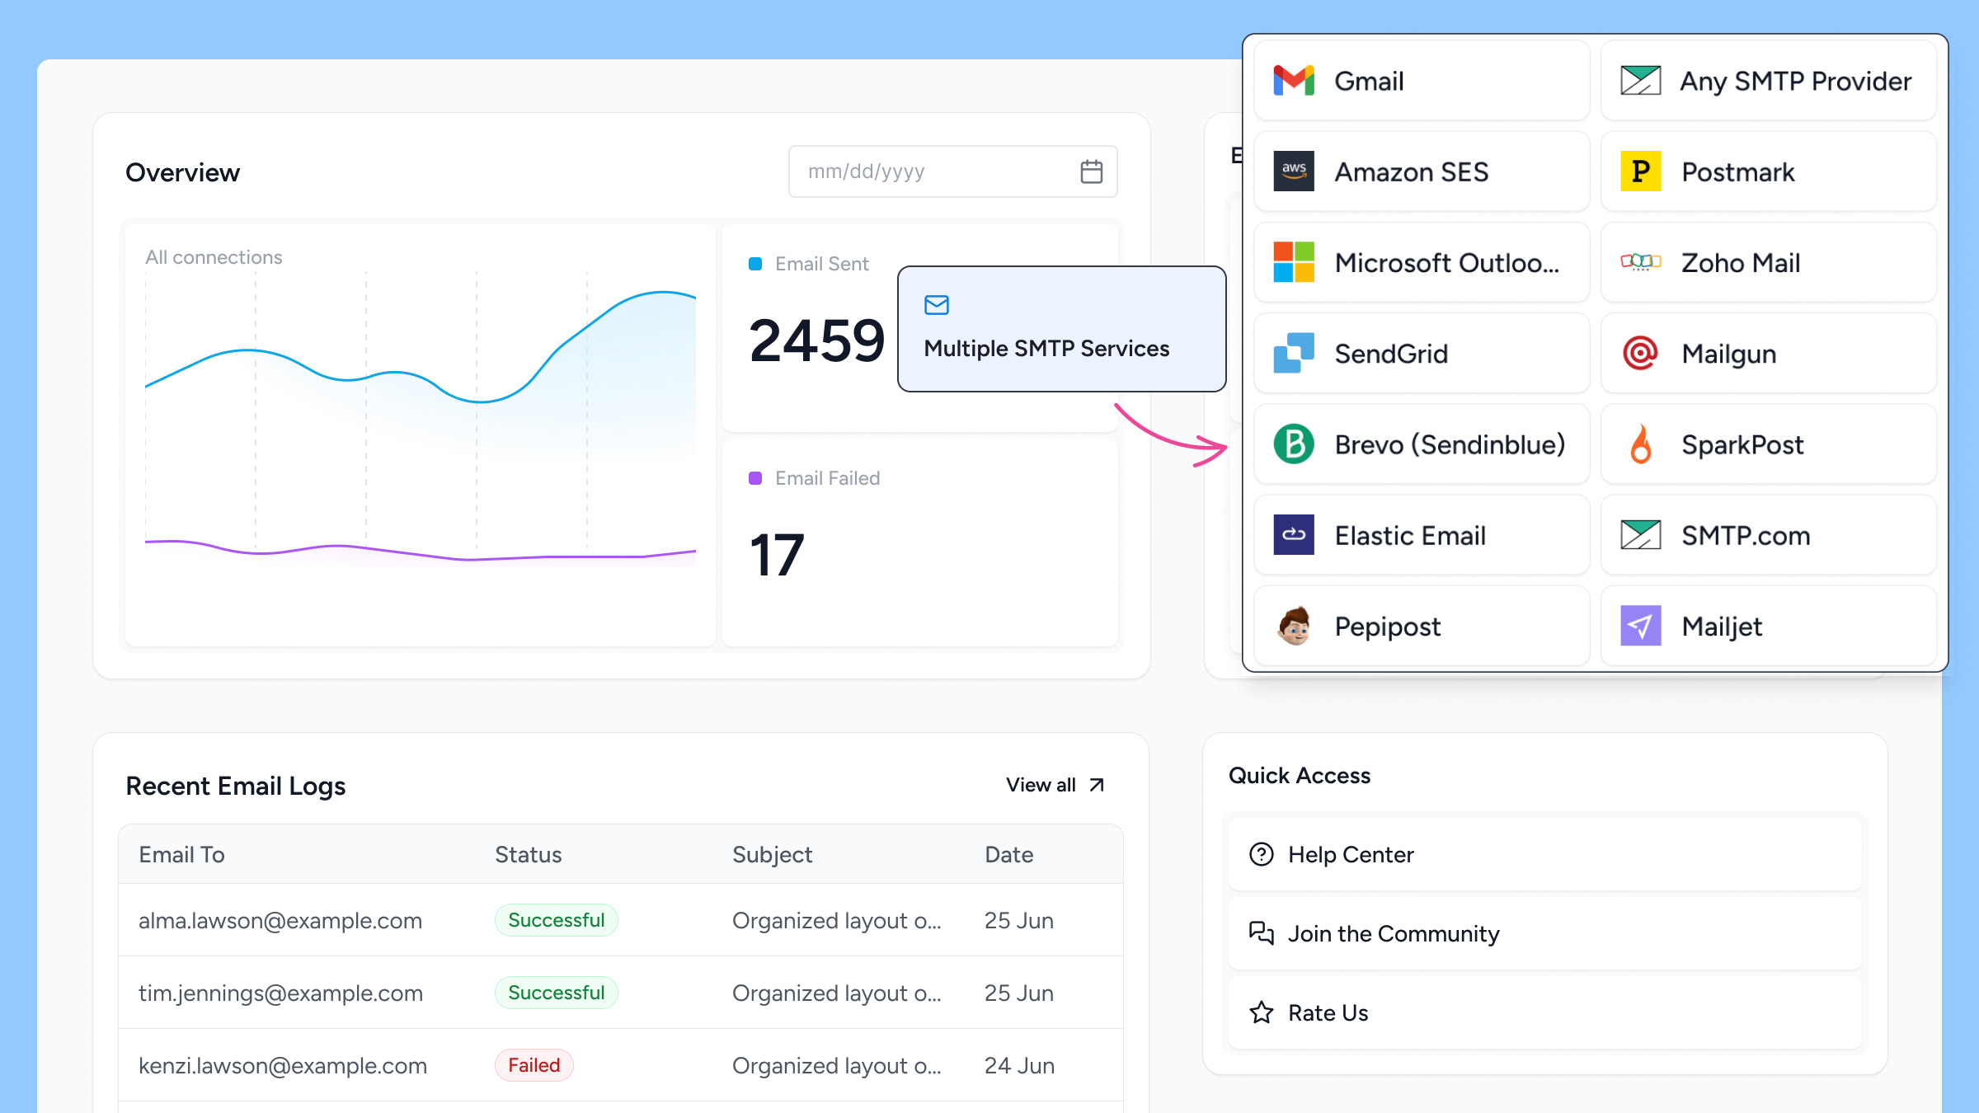Choose Postmark provider label
This screenshot has width=1979, height=1113.
pyautogui.click(x=1737, y=171)
